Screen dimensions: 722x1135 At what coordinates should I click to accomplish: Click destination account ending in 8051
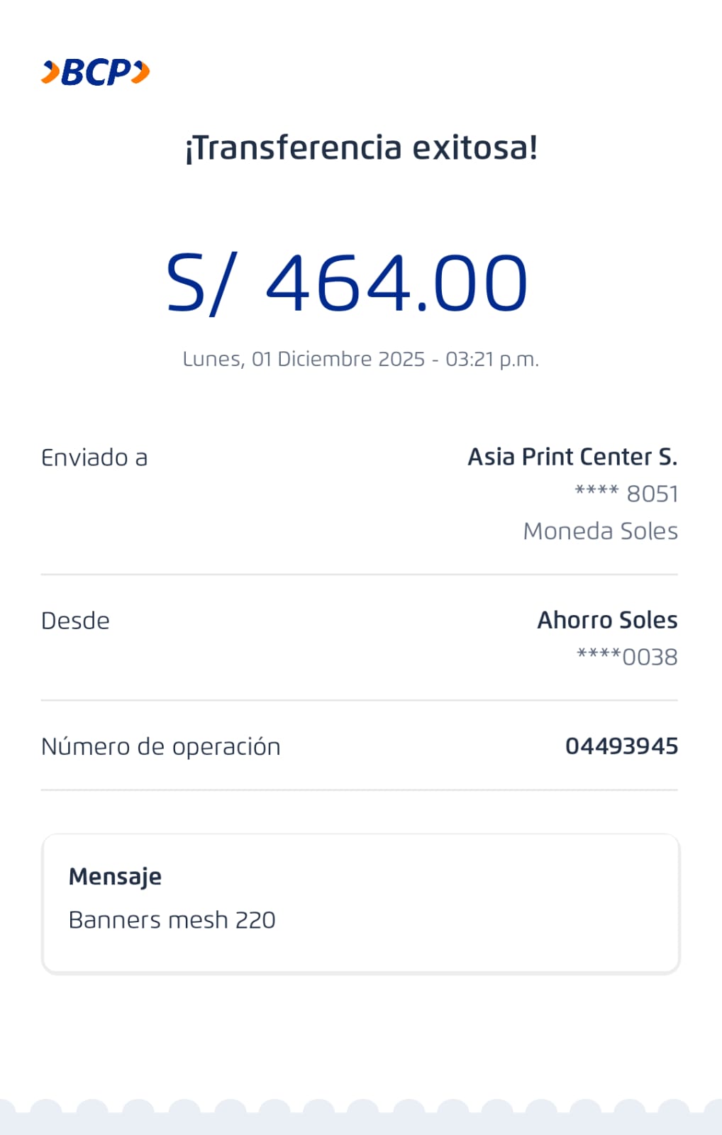(x=626, y=494)
